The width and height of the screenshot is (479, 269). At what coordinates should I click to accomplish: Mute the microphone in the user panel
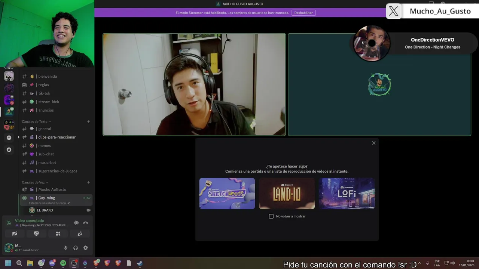(65, 248)
